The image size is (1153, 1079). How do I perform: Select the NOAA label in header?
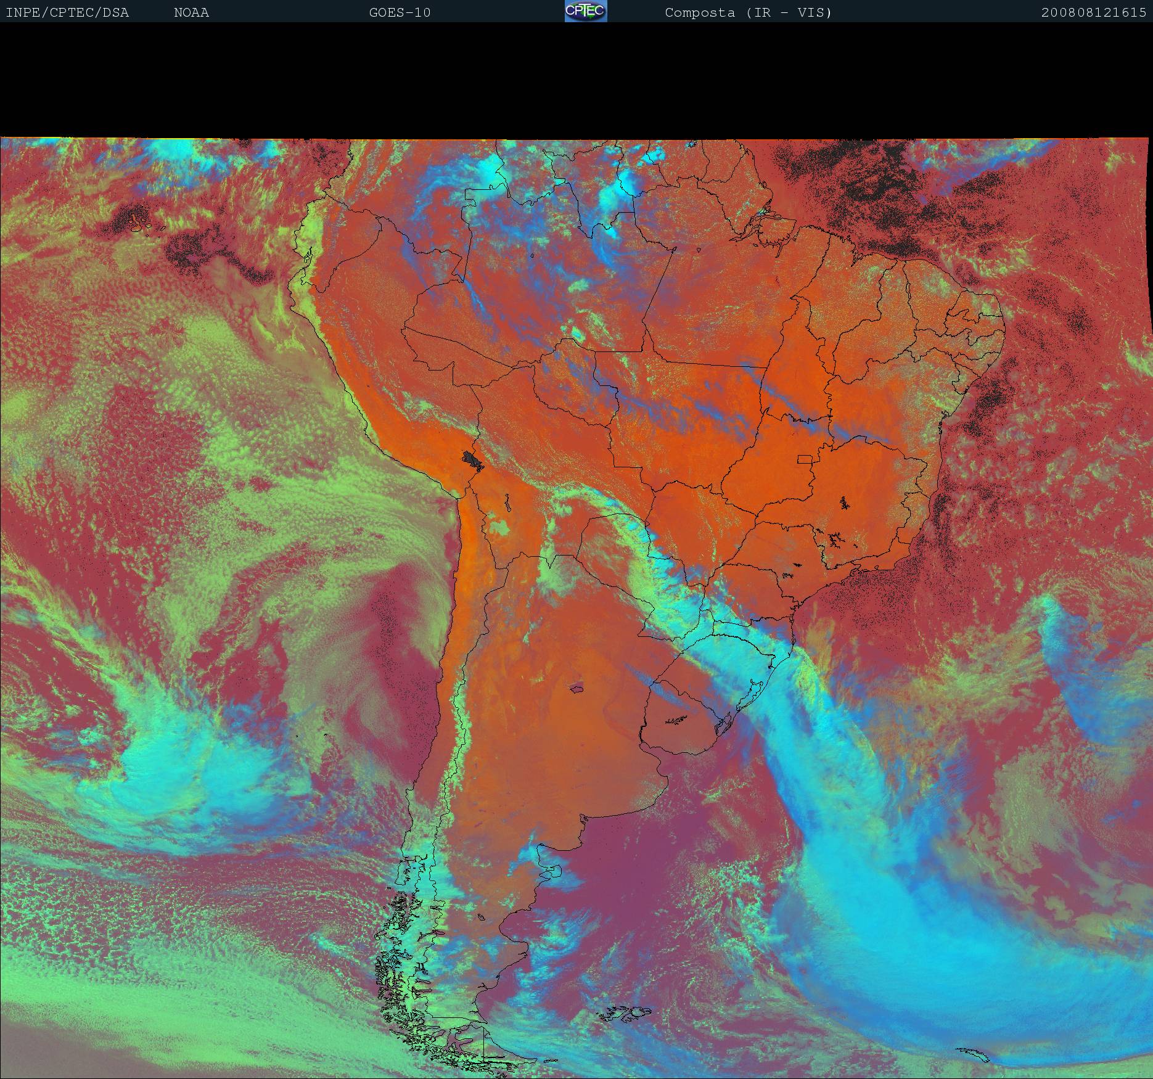click(x=191, y=12)
